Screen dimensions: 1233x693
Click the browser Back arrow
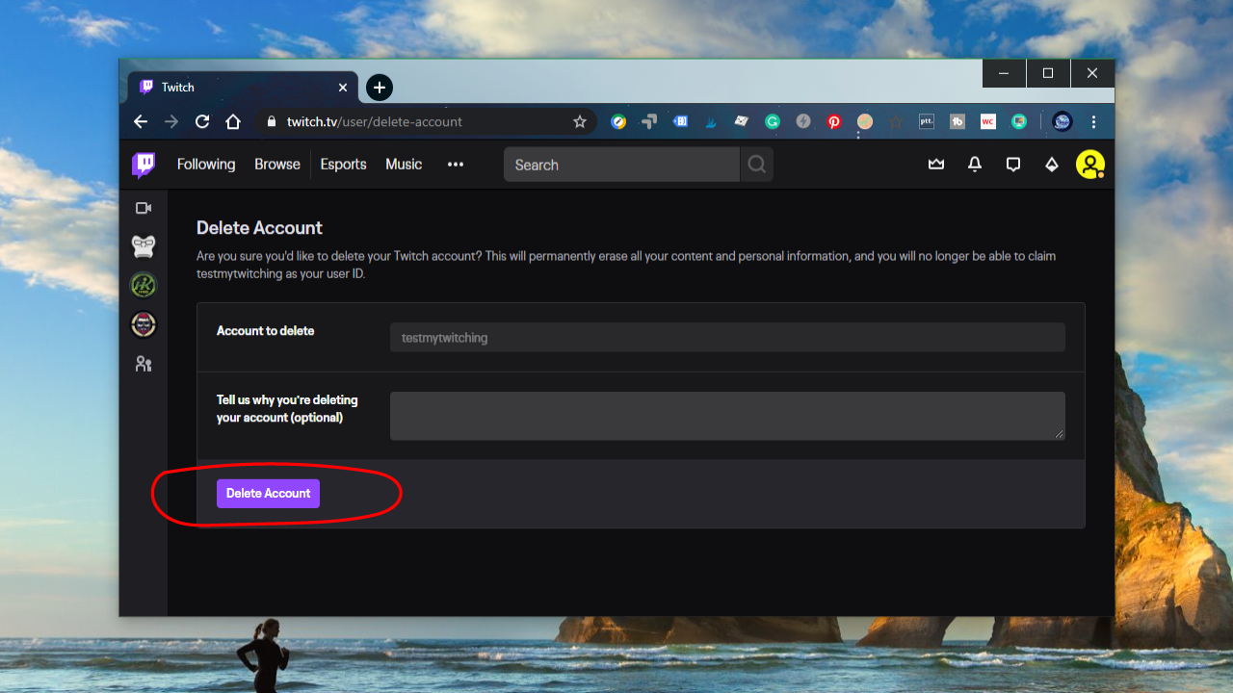(141, 122)
